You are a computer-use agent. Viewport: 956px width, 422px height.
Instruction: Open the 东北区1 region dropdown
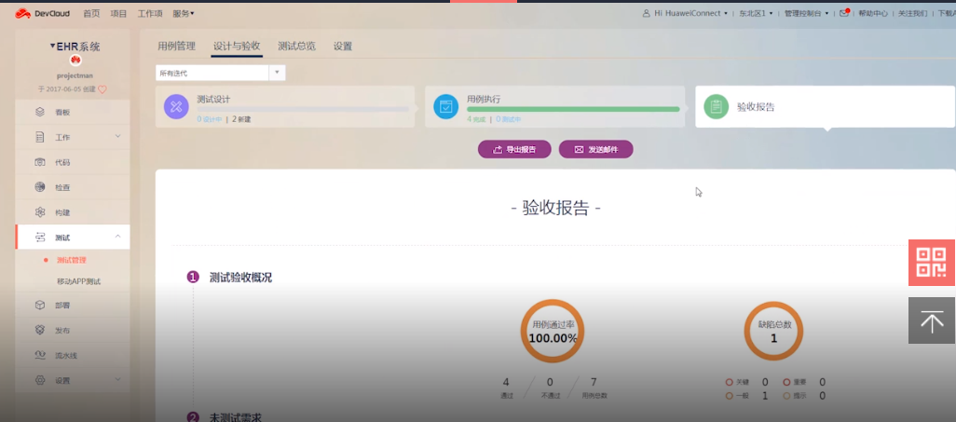click(756, 13)
